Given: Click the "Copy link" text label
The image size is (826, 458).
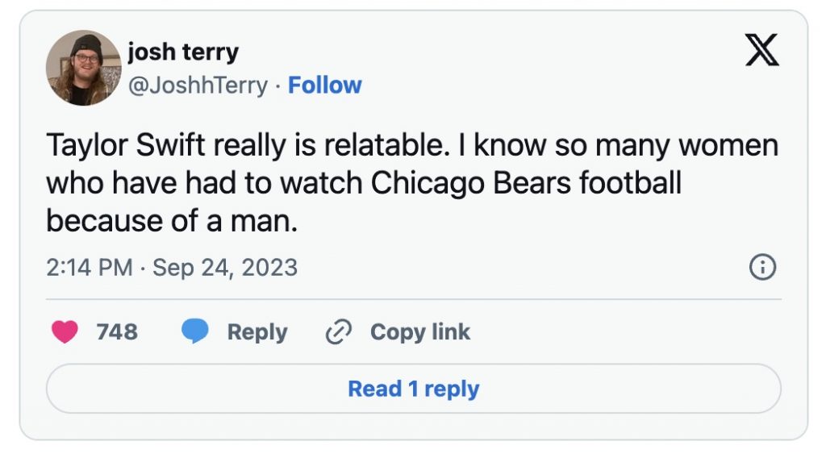Looking at the screenshot, I should [419, 332].
